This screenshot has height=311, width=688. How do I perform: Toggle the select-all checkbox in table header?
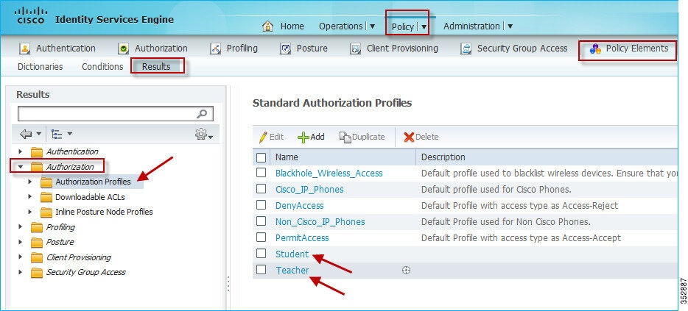pyautogui.click(x=261, y=157)
